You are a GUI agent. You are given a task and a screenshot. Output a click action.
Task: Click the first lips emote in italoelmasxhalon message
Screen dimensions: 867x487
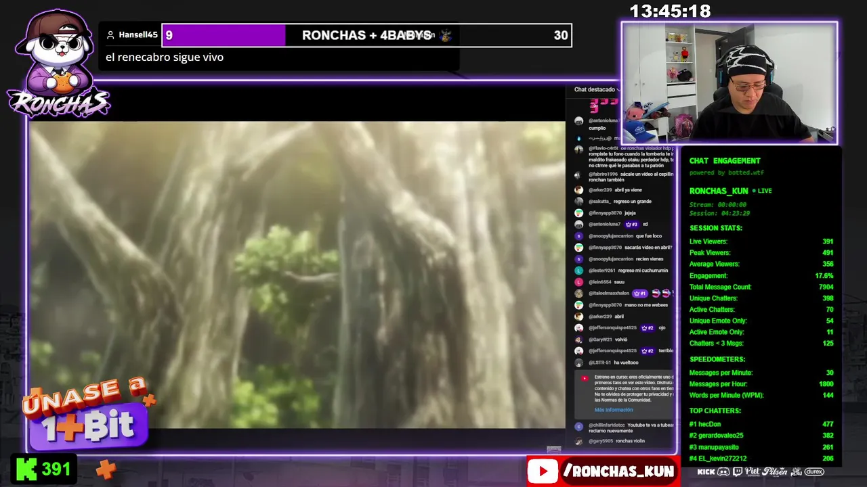(656, 294)
